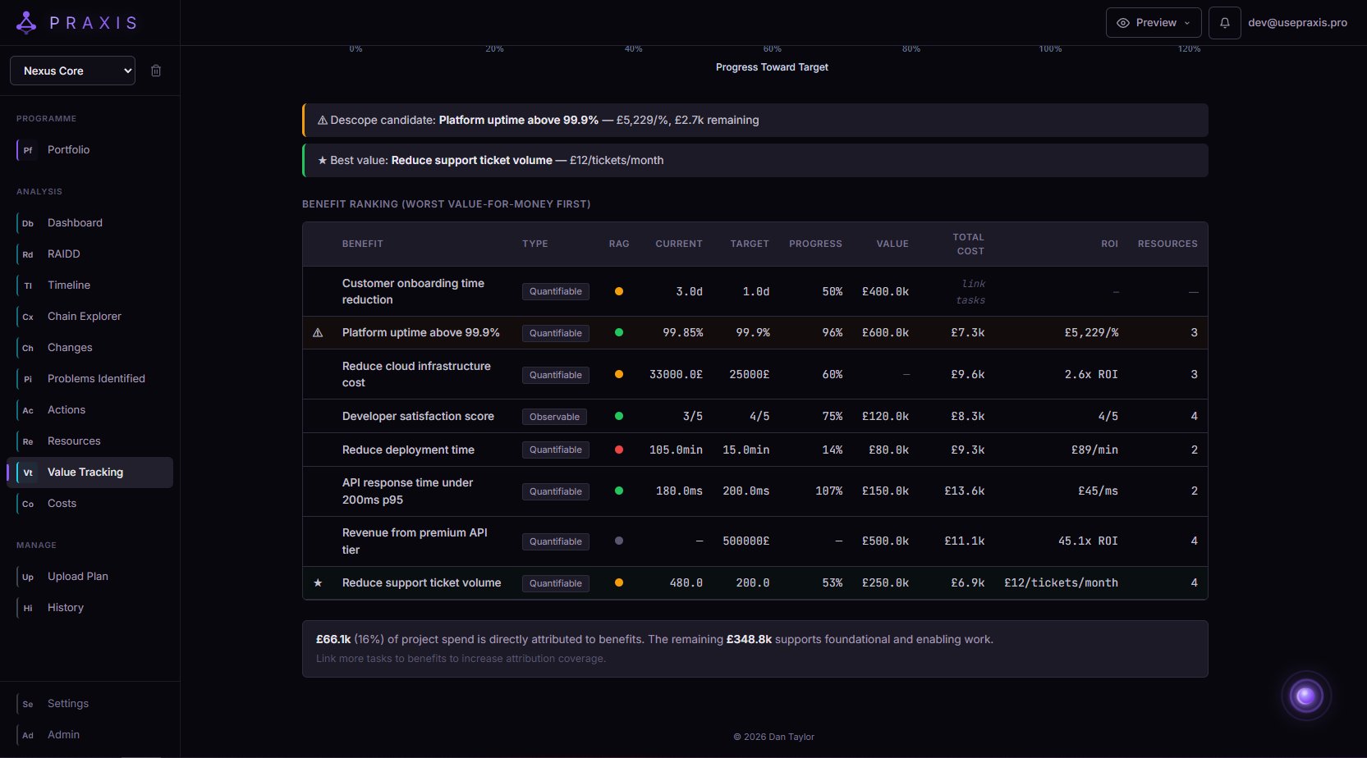Expand the Preview chevron arrow
1367x758 pixels.
click(x=1187, y=23)
